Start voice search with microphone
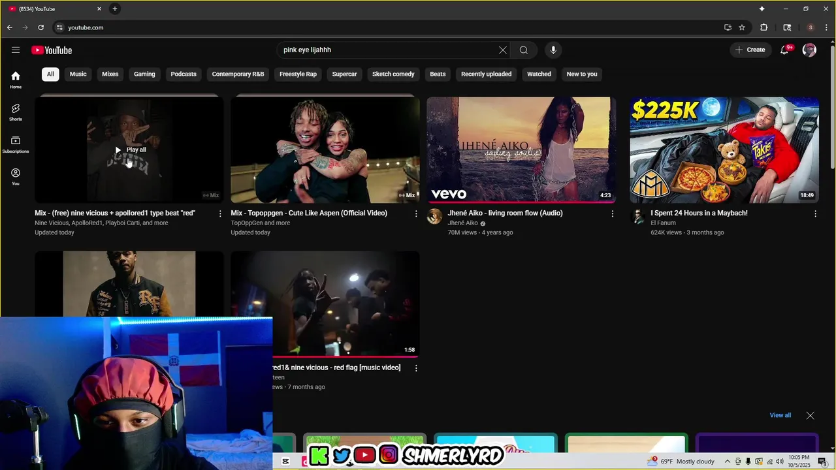 (553, 50)
